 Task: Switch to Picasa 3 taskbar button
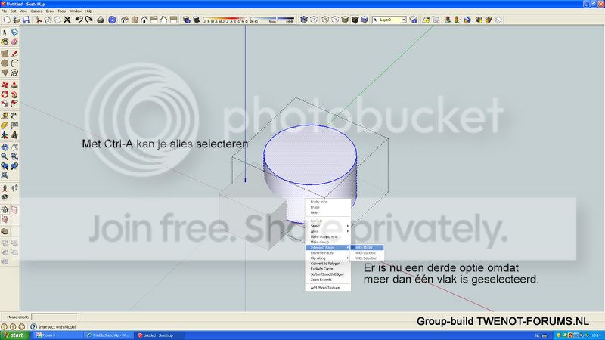point(59,335)
